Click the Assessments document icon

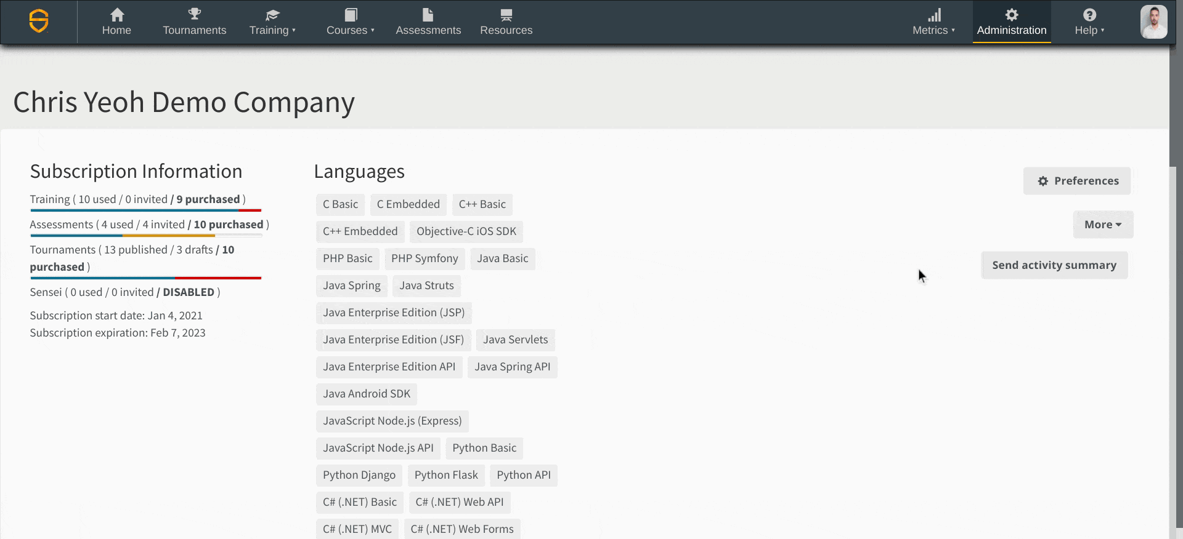pyautogui.click(x=428, y=15)
